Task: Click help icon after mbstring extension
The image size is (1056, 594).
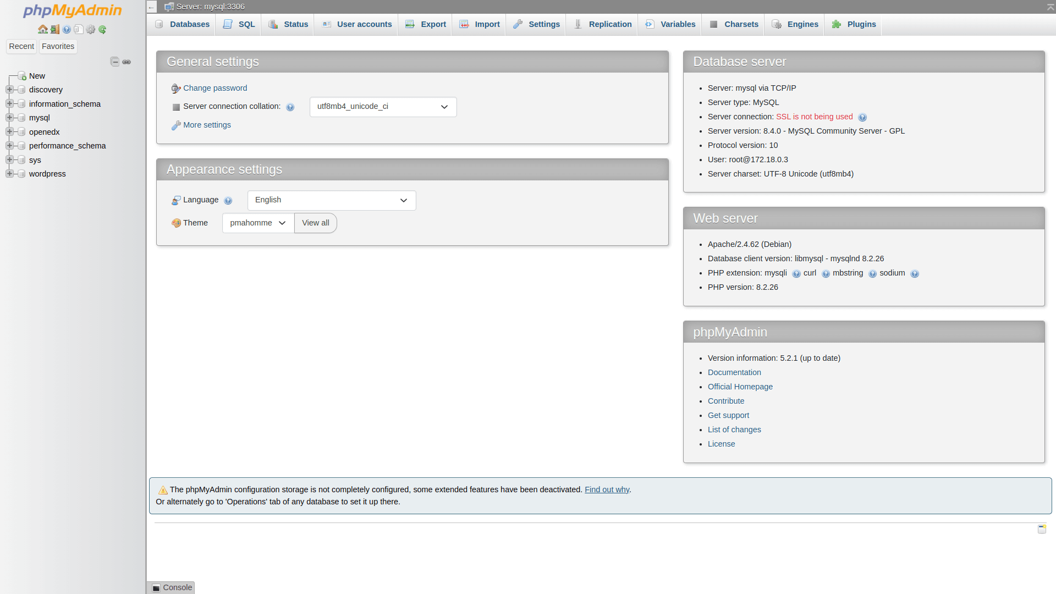Action: 872,274
